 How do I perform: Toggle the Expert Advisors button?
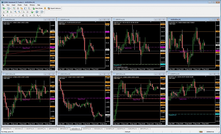point(54,8)
